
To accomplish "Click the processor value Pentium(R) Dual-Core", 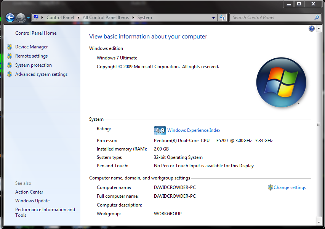I will 213,141.
